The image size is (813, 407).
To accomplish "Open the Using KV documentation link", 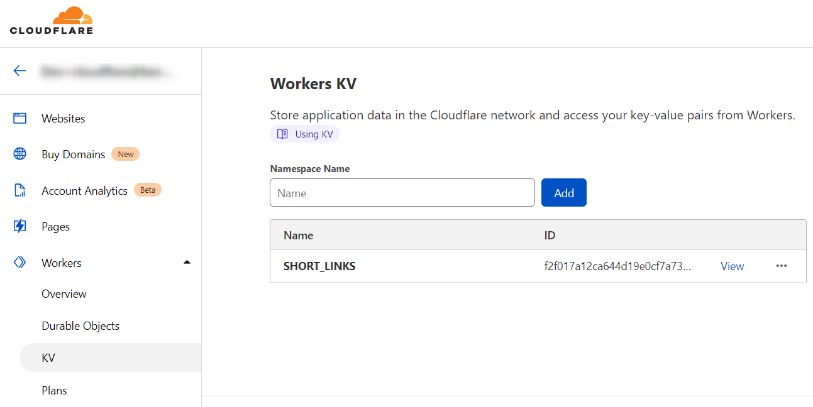I will (x=304, y=134).
